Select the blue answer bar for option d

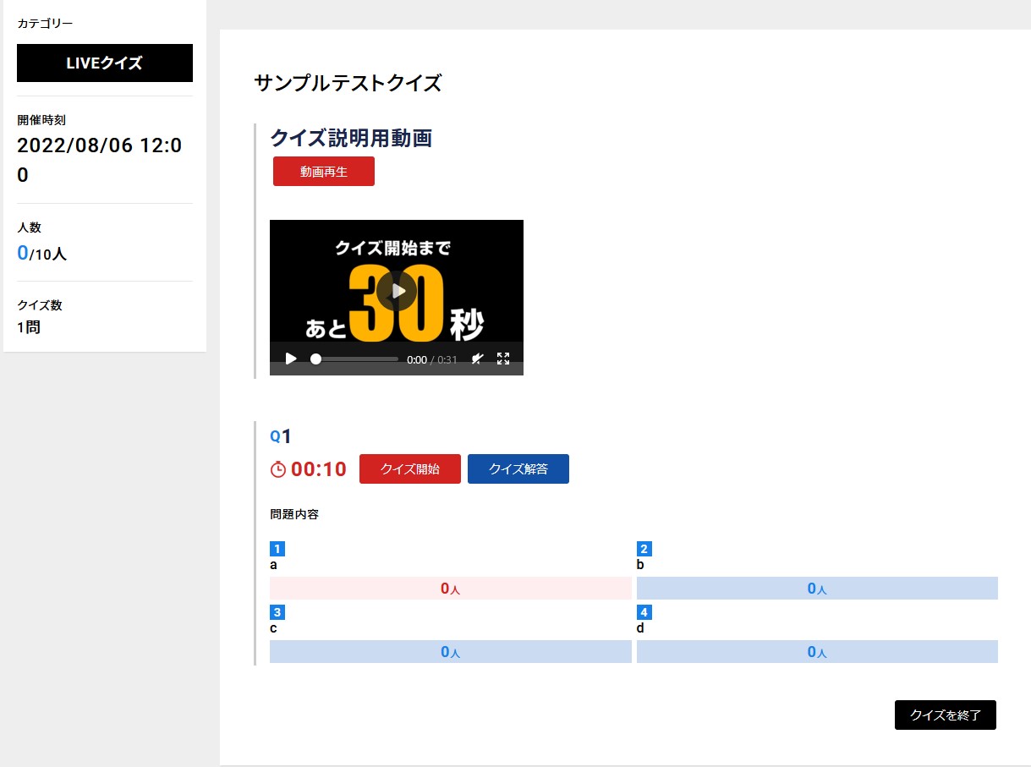(816, 651)
